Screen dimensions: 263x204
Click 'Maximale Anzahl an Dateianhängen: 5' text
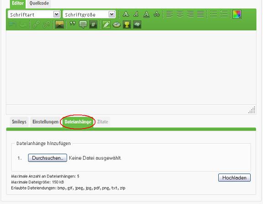[x=45, y=176]
